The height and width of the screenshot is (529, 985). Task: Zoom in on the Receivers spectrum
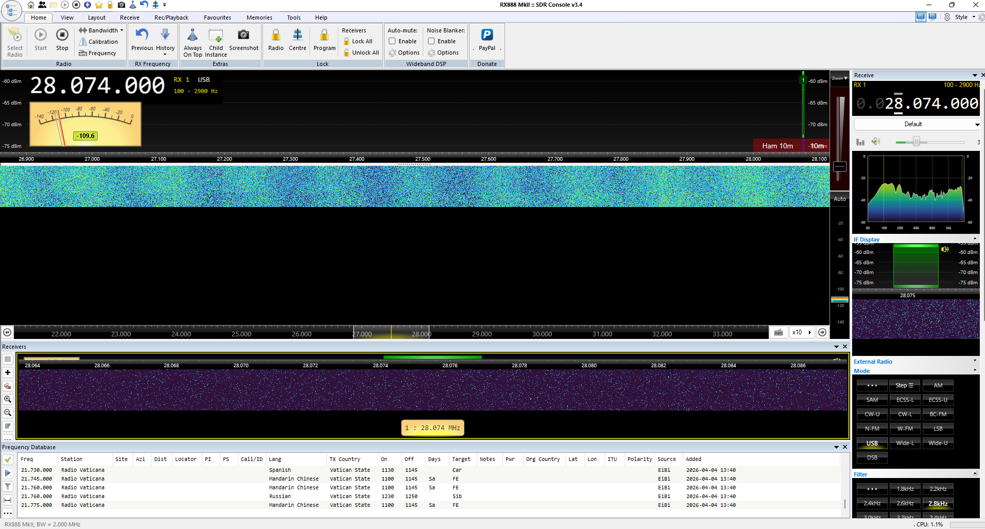(8, 399)
